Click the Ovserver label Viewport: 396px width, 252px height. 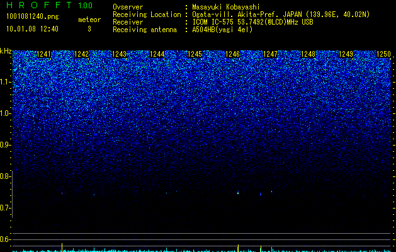(128, 7)
